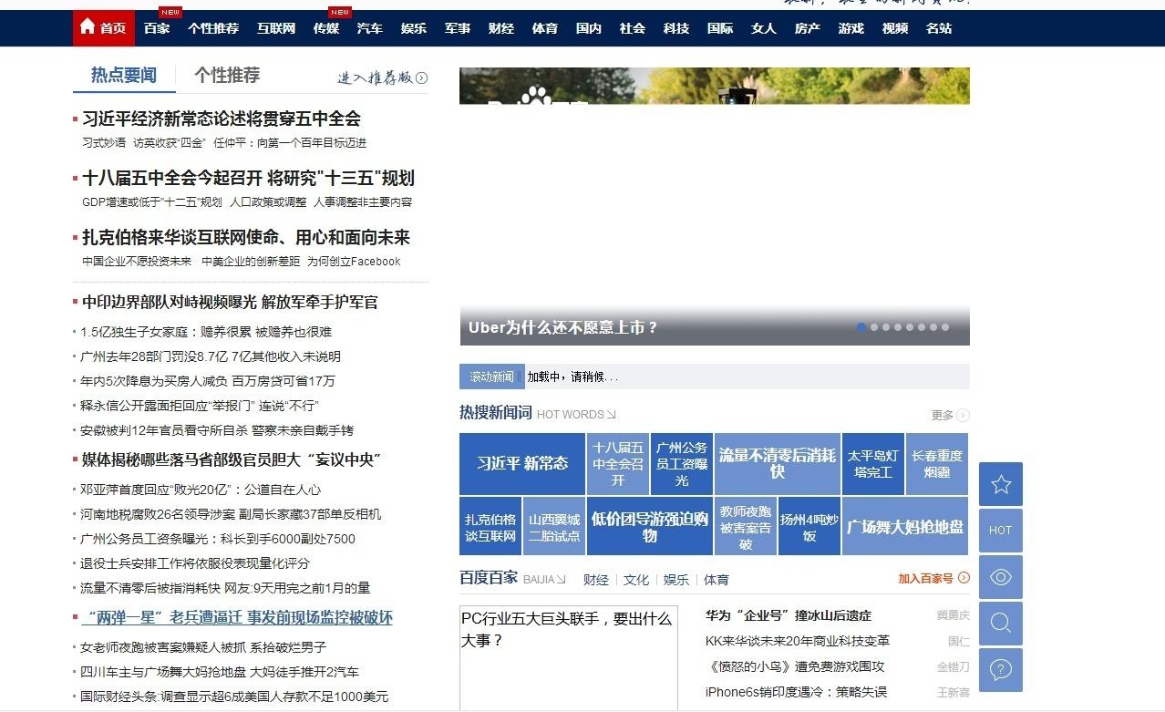Select the 娱乐 filter under 百度百家
This screenshot has height=712, width=1165.
pyautogui.click(x=676, y=580)
